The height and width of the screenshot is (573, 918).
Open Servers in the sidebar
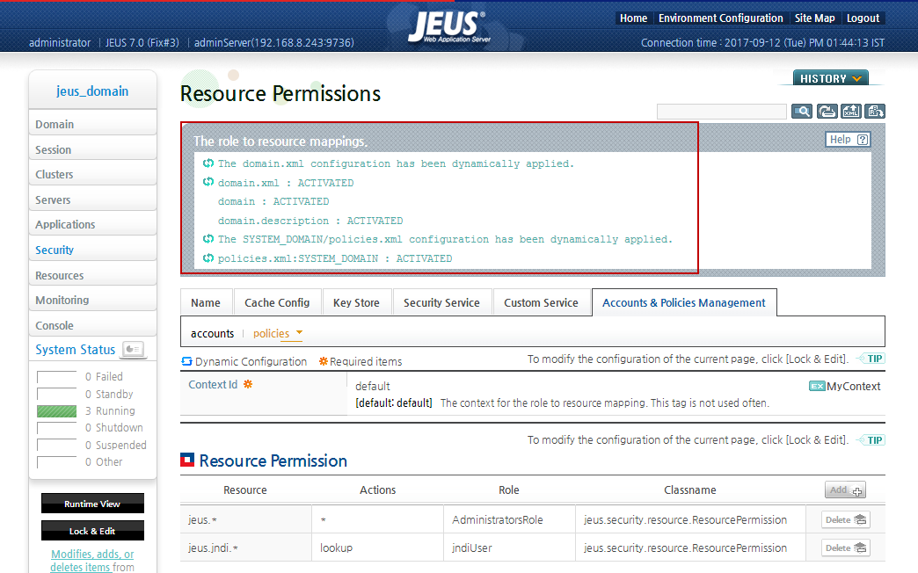[92, 199]
